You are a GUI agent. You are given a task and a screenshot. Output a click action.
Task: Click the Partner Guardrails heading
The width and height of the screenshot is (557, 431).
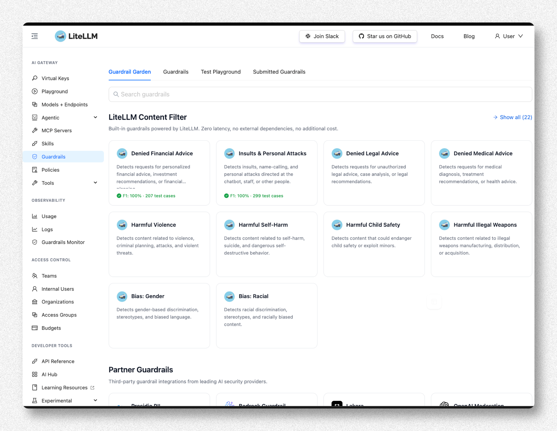pos(141,370)
